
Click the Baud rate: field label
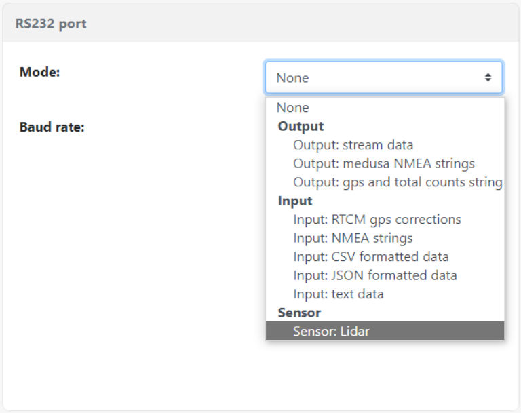pos(52,127)
